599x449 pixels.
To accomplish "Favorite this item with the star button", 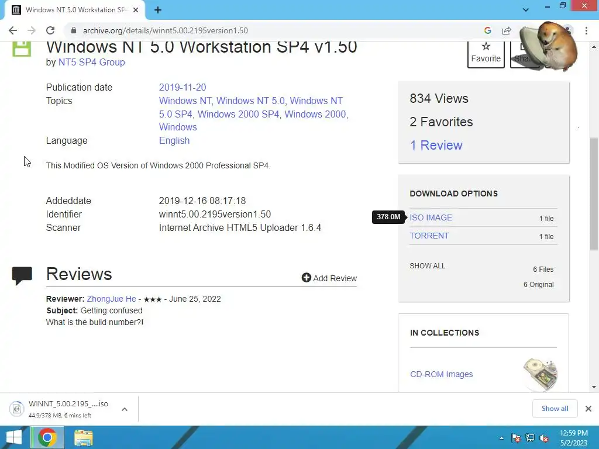I will pos(486,54).
